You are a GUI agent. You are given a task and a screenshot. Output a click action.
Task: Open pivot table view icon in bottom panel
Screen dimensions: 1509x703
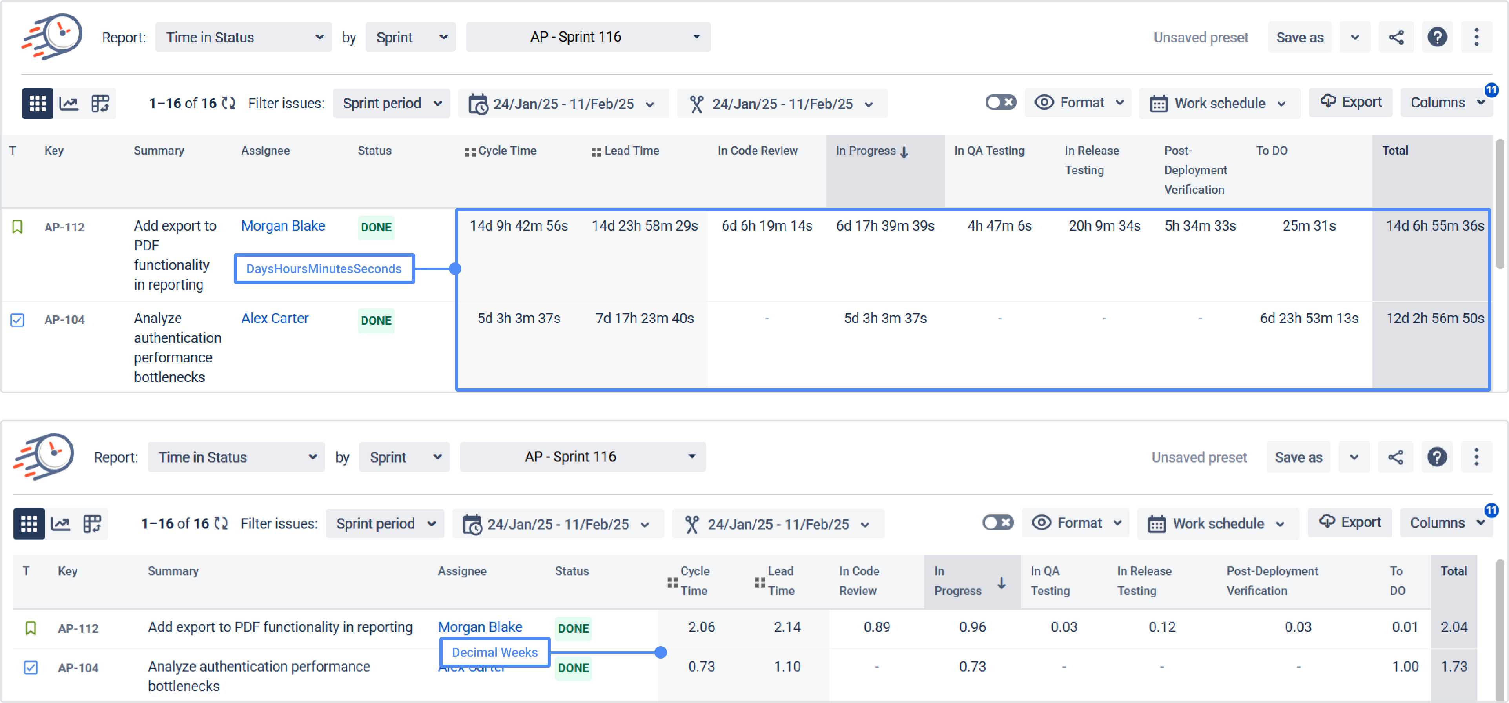[92, 524]
